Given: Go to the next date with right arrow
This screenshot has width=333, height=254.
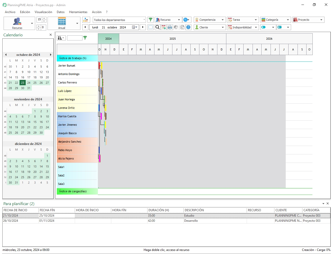Looking at the screenshot, I should tap(143, 27).
